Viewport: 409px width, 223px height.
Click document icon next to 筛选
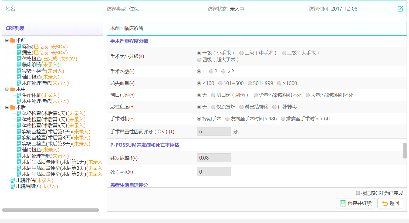19,47
